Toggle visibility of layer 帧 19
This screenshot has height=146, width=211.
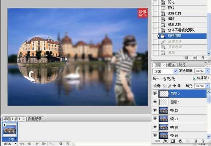click(155, 135)
